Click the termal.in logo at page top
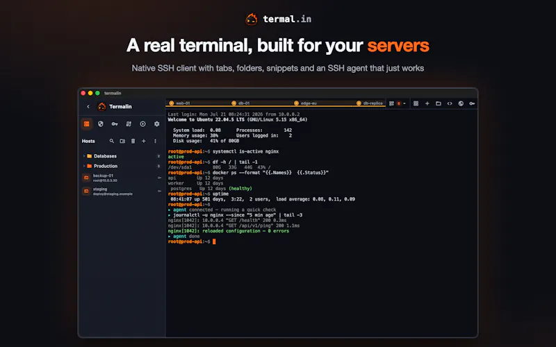The height and width of the screenshot is (347, 556). (x=252, y=19)
